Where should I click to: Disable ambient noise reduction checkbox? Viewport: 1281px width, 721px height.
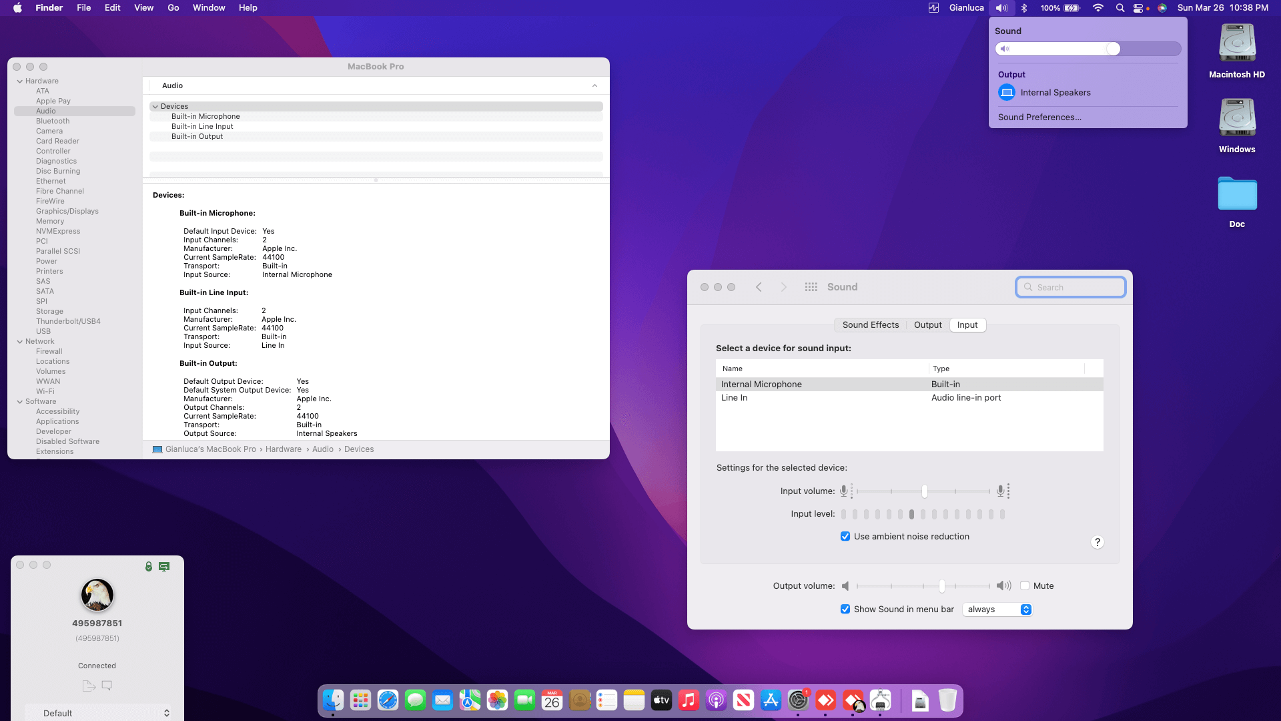pos(845,537)
